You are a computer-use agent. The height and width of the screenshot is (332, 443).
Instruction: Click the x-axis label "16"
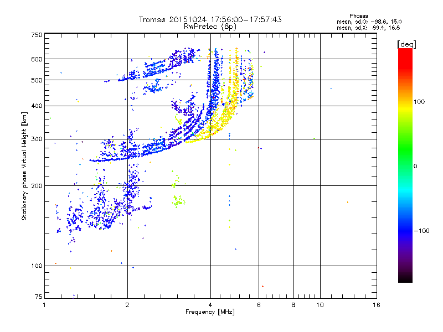point(377,305)
